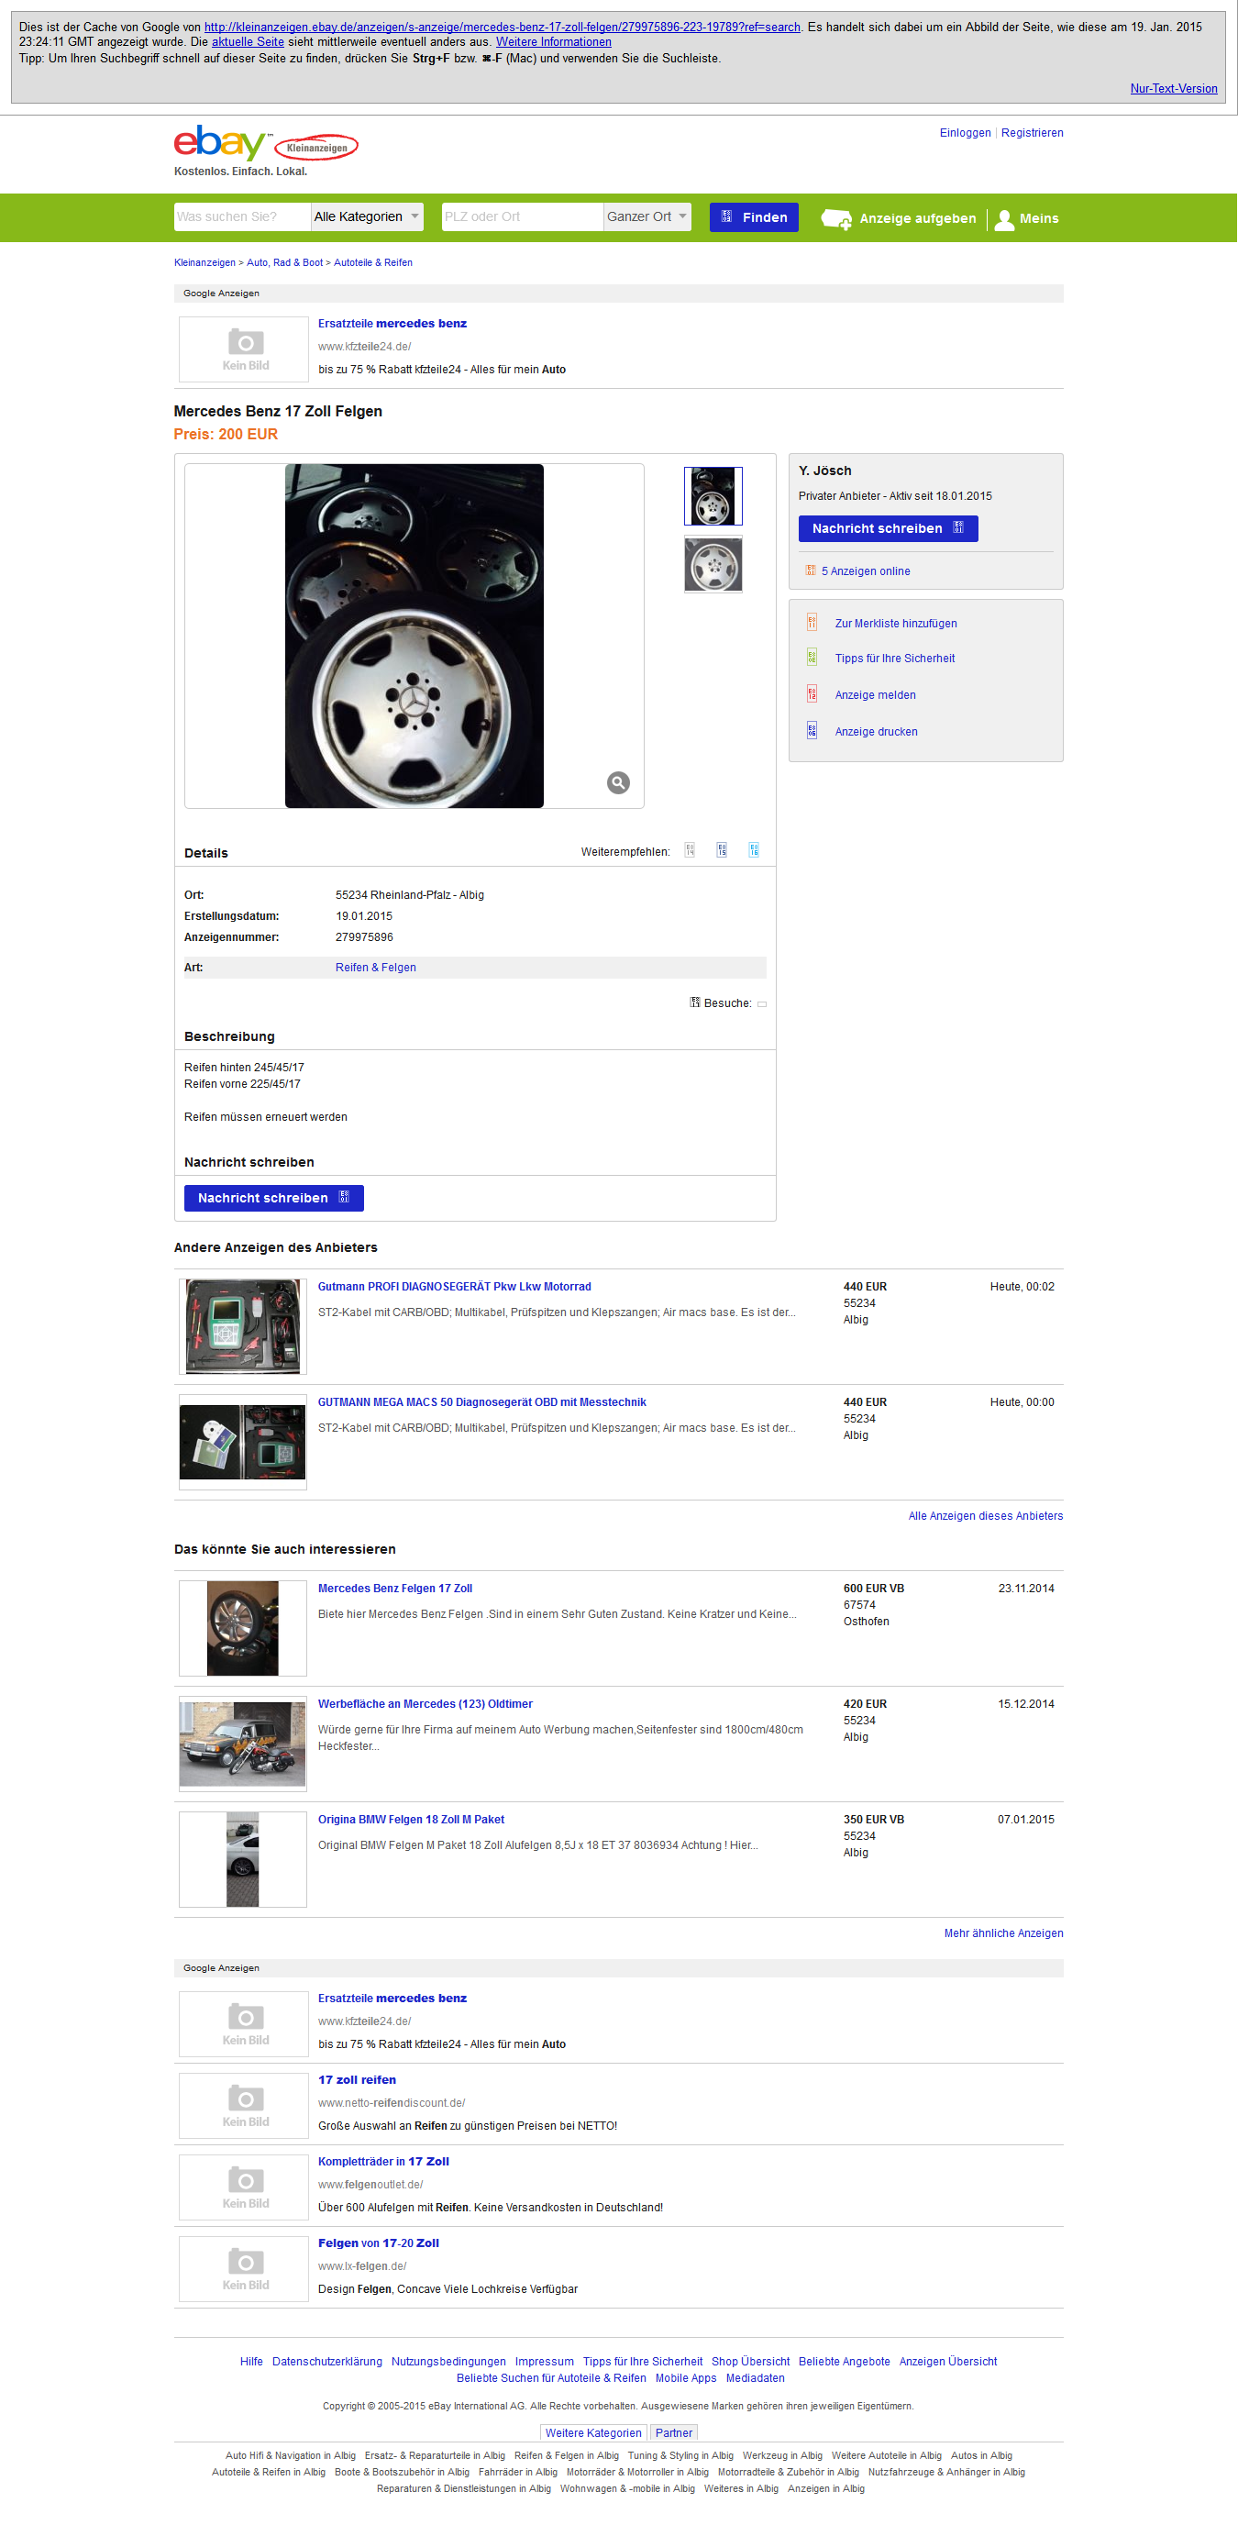The height and width of the screenshot is (2525, 1238).
Task: Select first wheel thumbnail image
Action: [x=713, y=496]
